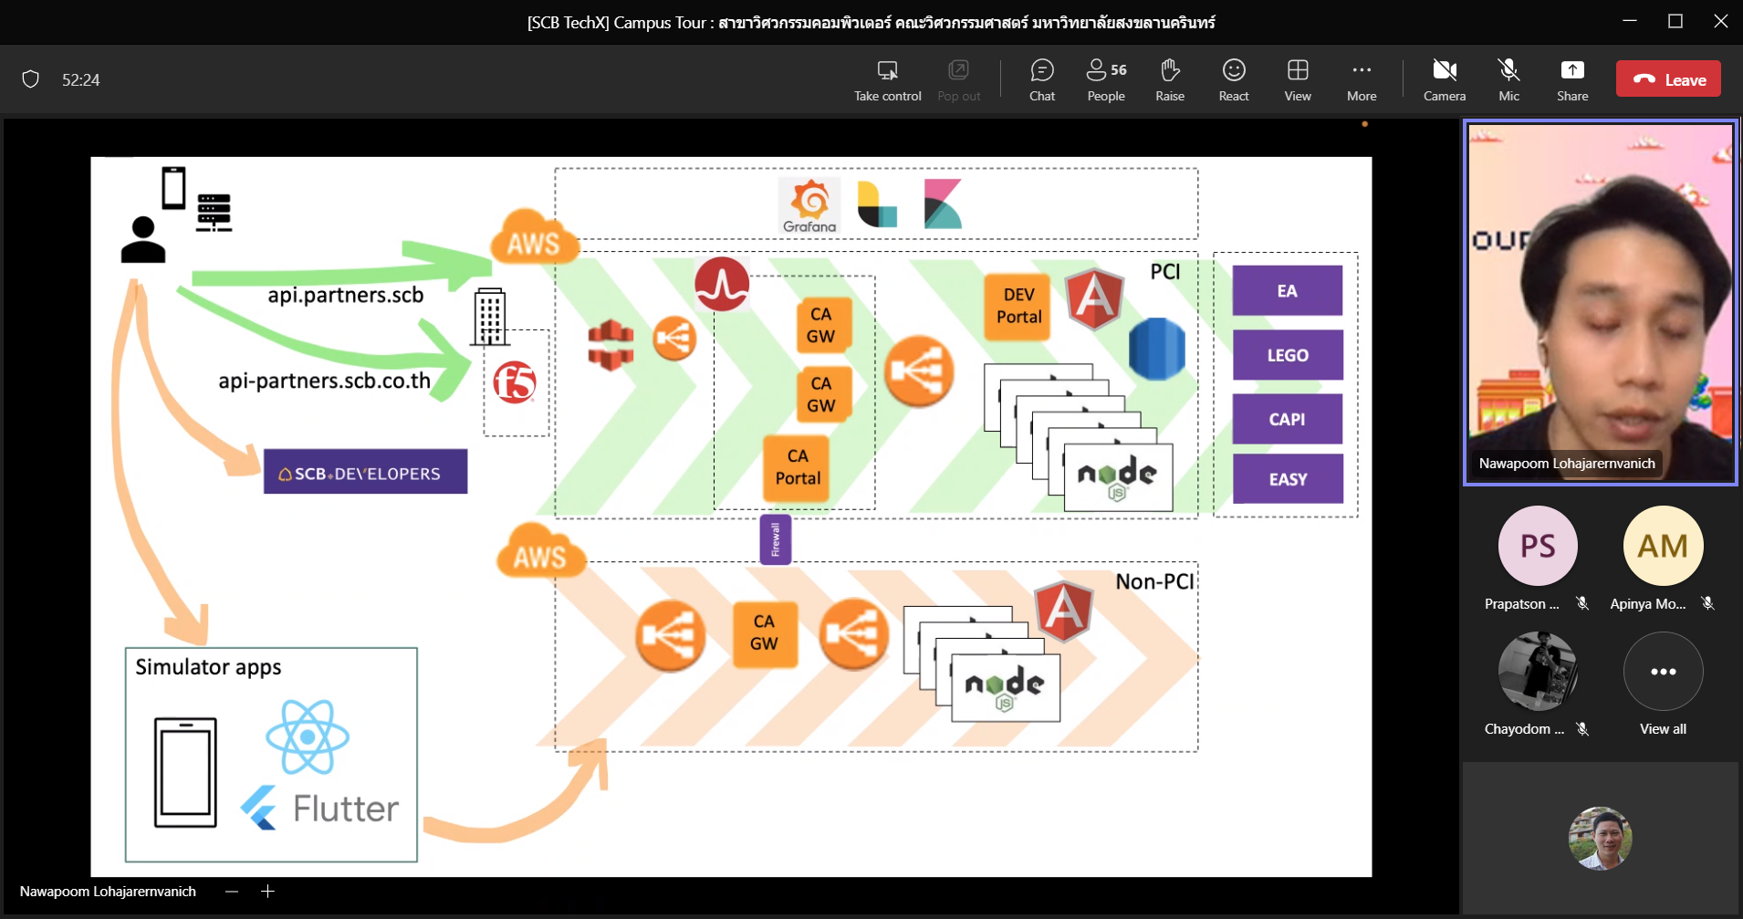The height and width of the screenshot is (919, 1743).
Task: Zoom in shared content with plus
Action: pyautogui.click(x=267, y=892)
